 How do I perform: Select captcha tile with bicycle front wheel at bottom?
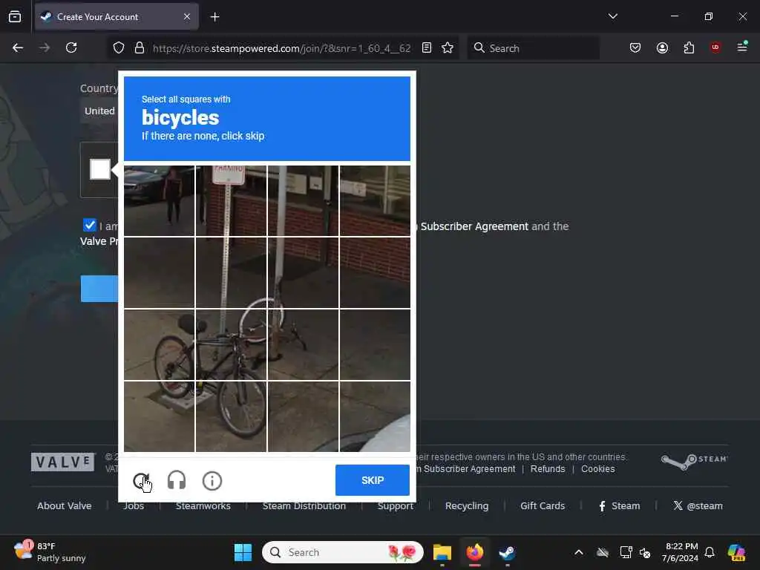pyautogui.click(x=231, y=416)
